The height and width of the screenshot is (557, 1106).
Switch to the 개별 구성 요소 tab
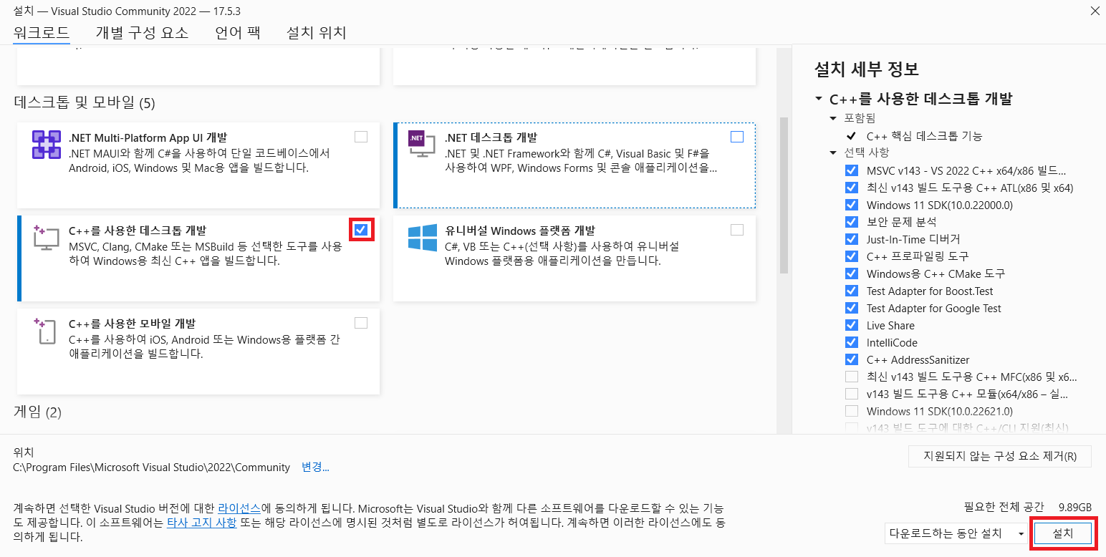142,32
